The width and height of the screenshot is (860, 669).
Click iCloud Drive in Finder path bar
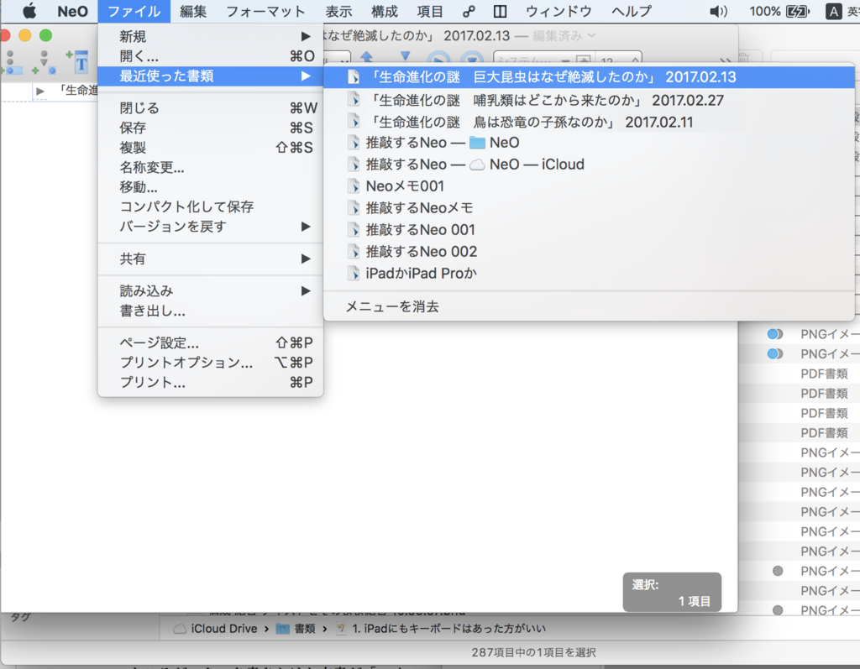(x=216, y=629)
